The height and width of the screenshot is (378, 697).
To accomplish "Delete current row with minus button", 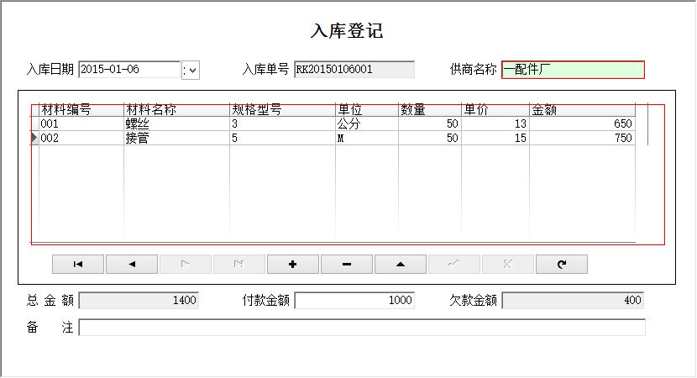I will pos(346,264).
